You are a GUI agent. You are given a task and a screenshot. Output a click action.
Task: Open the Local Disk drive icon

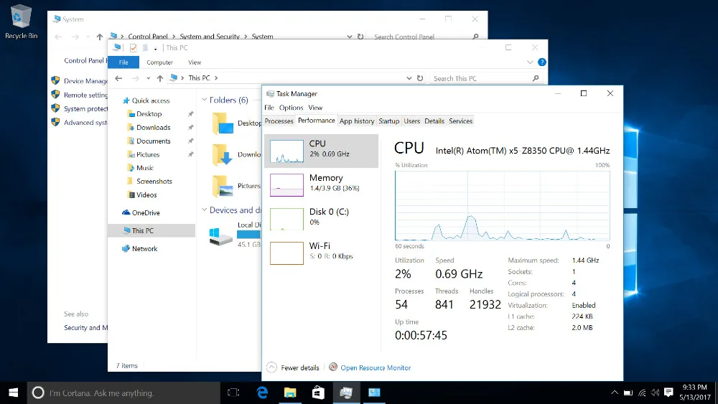point(220,235)
